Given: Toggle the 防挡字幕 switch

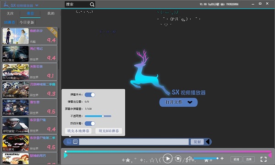Looking at the screenshot, I should (x=90, y=124).
